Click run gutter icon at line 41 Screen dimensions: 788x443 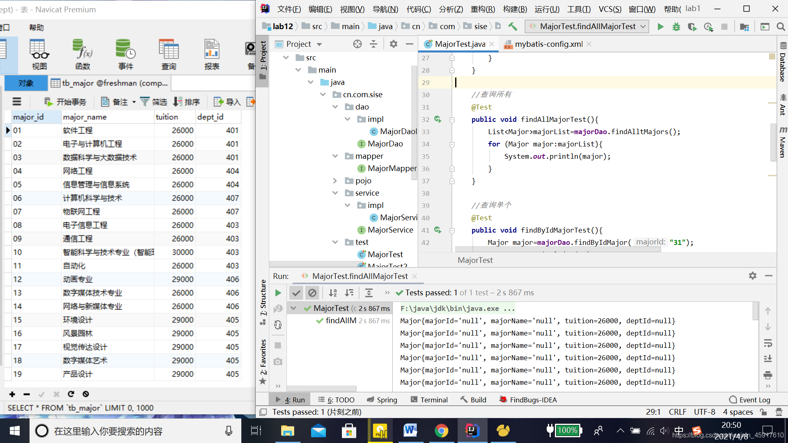pyautogui.click(x=438, y=230)
